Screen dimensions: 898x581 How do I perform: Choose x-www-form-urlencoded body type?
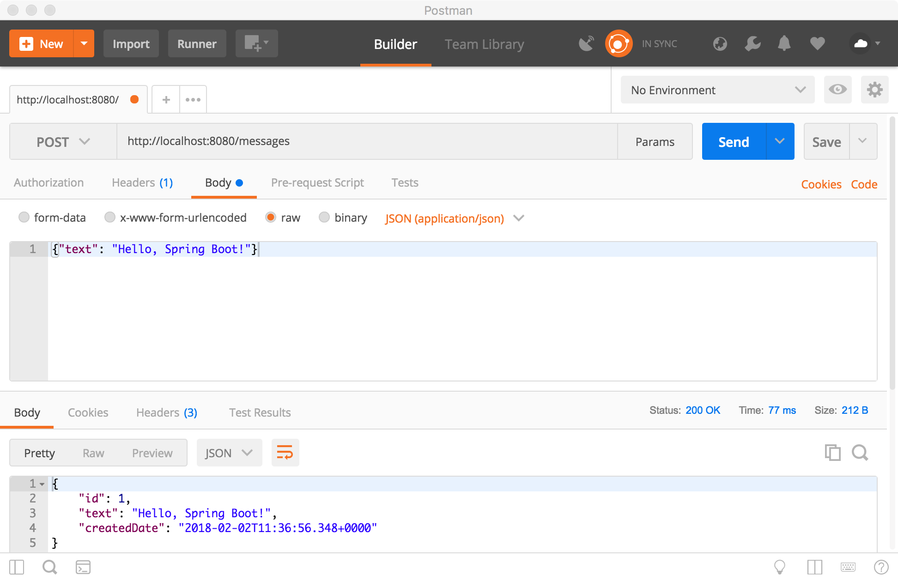pyautogui.click(x=110, y=217)
